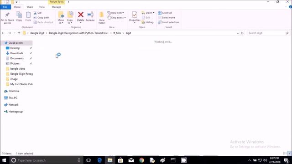This screenshot has width=292, height=164.
Task: Click Bangla-Digit-Recognition-with-Python-TensorFlow path segment
Action: [x=78, y=33]
